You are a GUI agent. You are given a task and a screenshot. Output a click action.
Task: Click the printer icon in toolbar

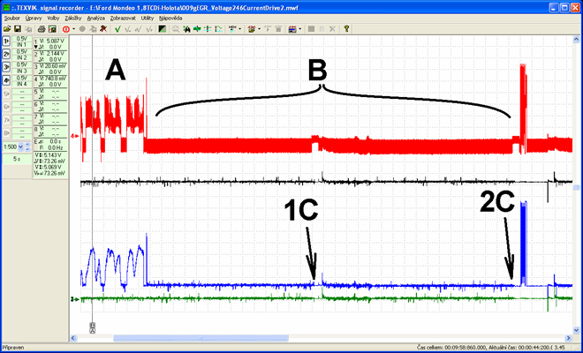(42, 28)
